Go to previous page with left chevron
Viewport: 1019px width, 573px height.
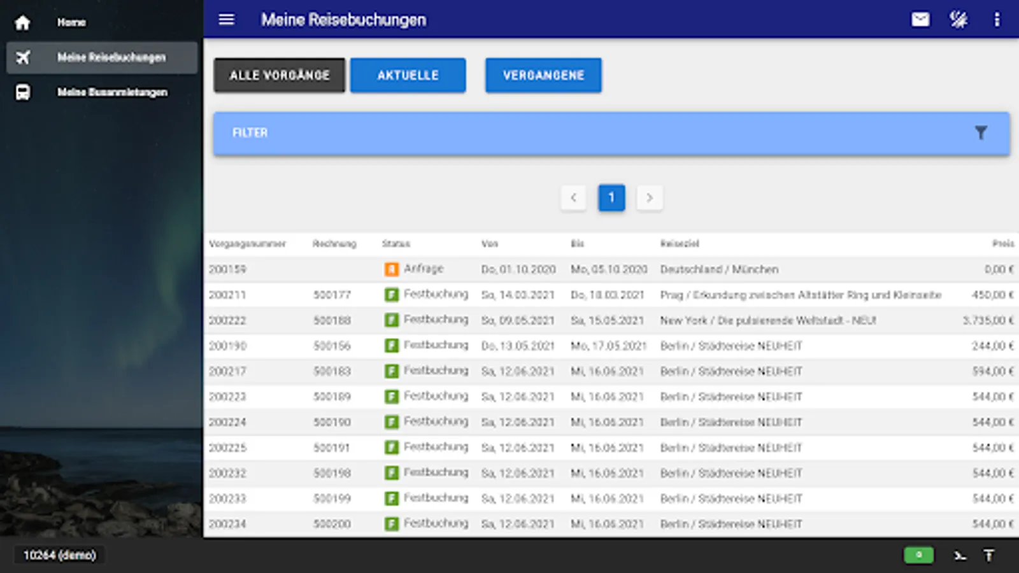click(x=573, y=197)
